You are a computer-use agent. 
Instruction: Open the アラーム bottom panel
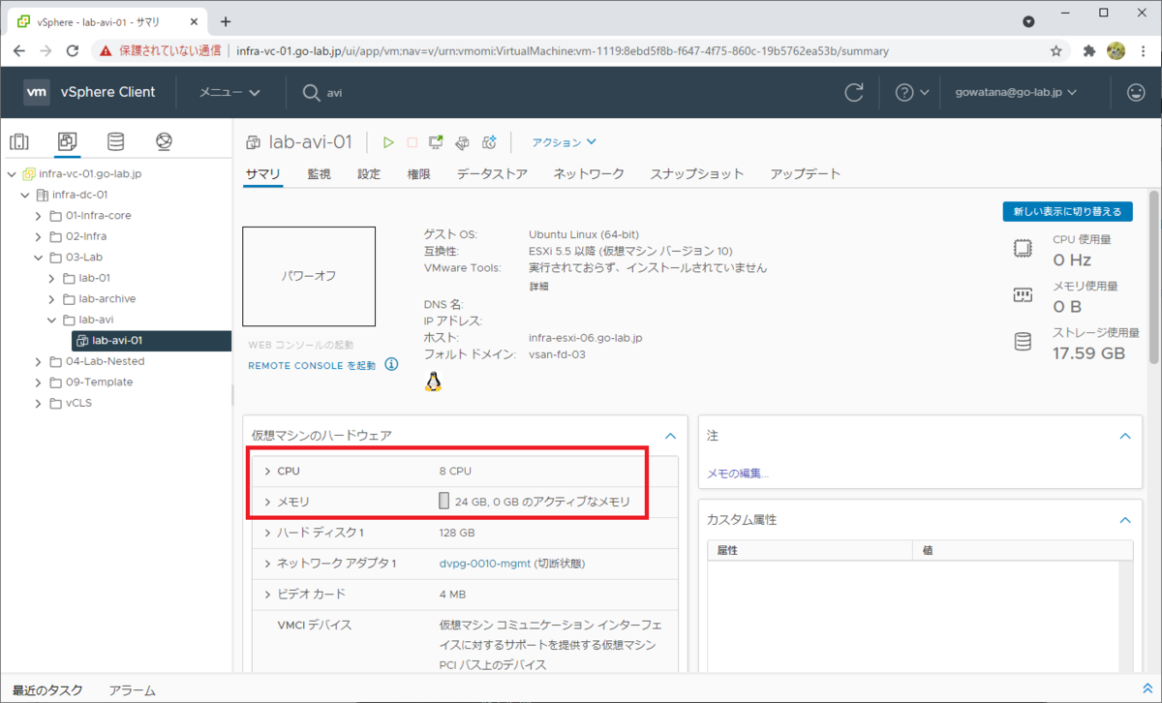click(132, 690)
